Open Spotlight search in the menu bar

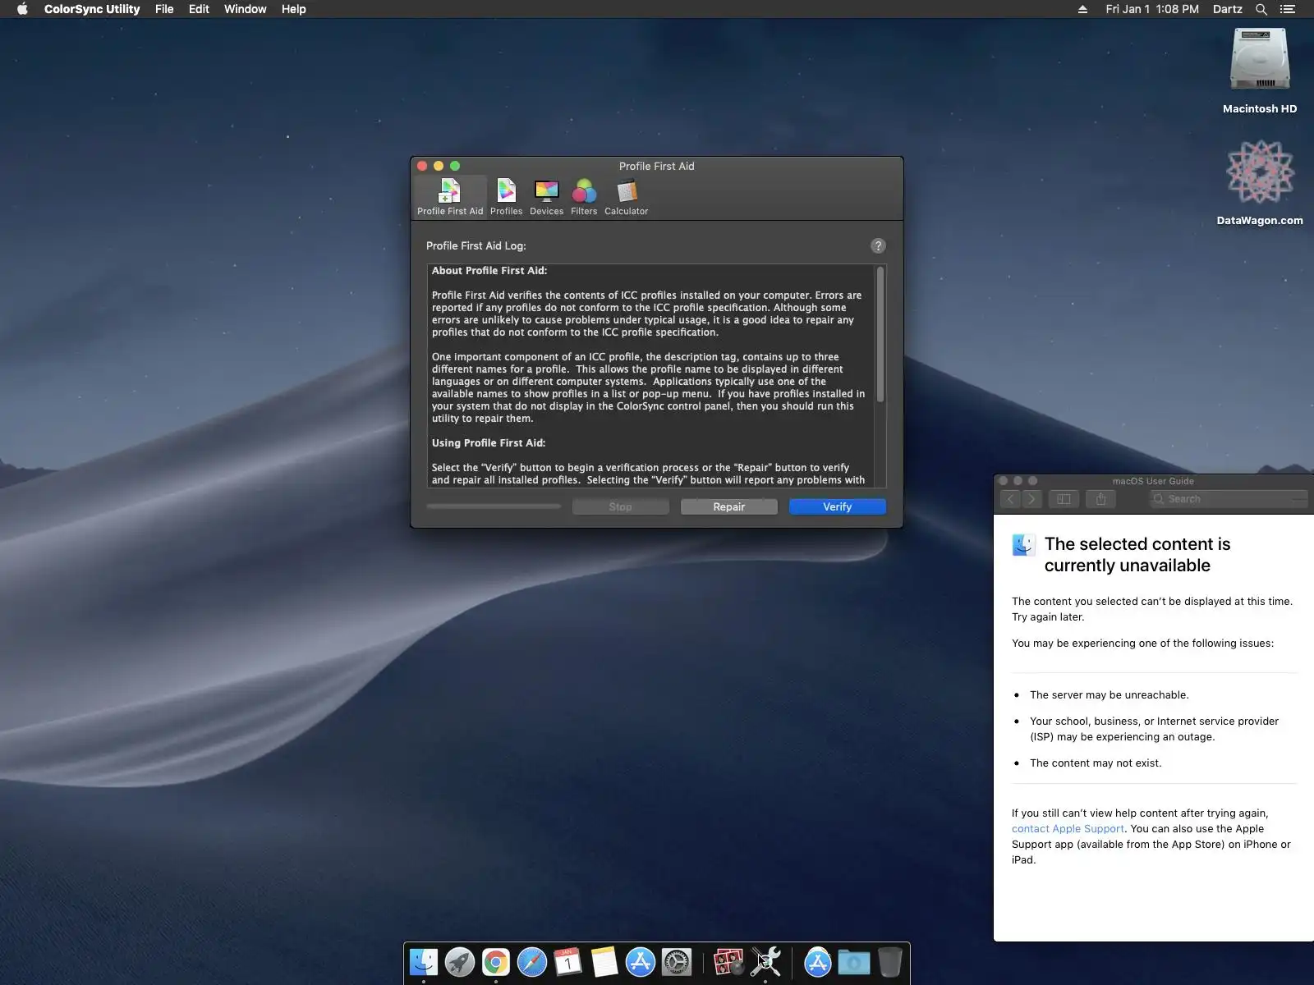pos(1261,9)
